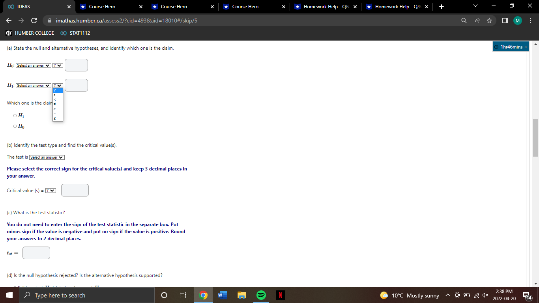Screen dimensions: 539x303
Task: Open the Windows Start menu
Action: coord(9,295)
